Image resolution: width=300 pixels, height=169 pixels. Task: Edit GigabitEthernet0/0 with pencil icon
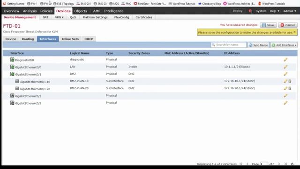285,67
